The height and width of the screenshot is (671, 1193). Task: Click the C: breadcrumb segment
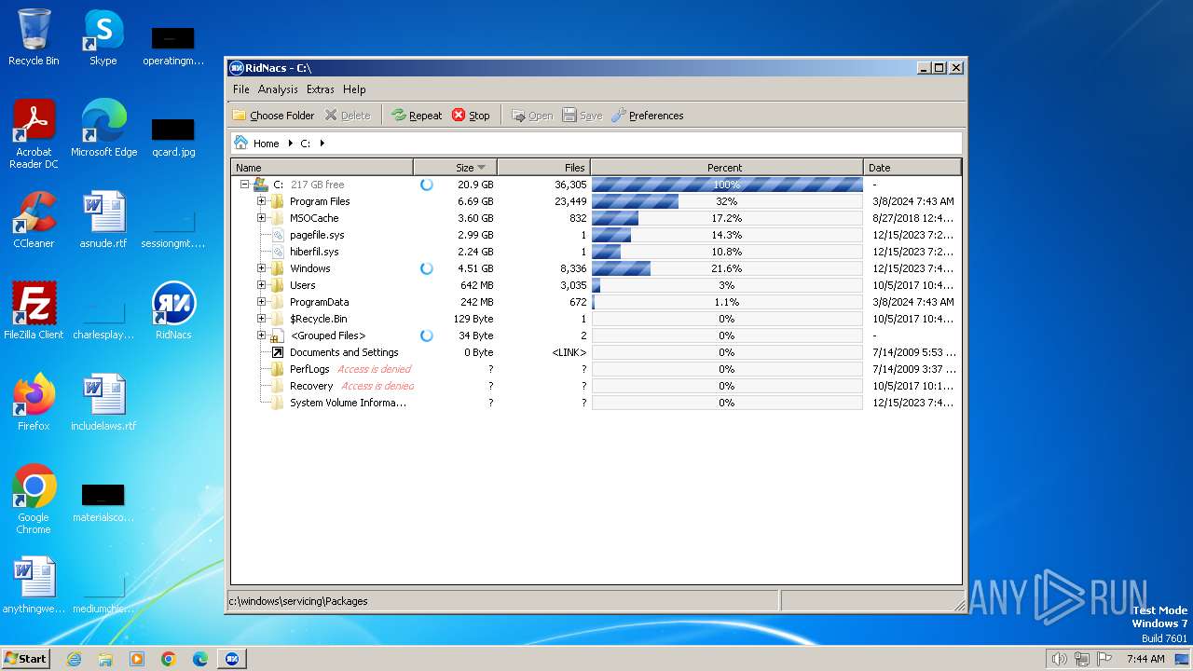click(305, 144)
